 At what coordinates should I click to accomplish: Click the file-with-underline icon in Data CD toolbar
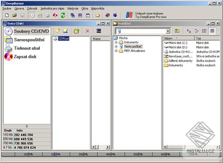click(66, 31)
